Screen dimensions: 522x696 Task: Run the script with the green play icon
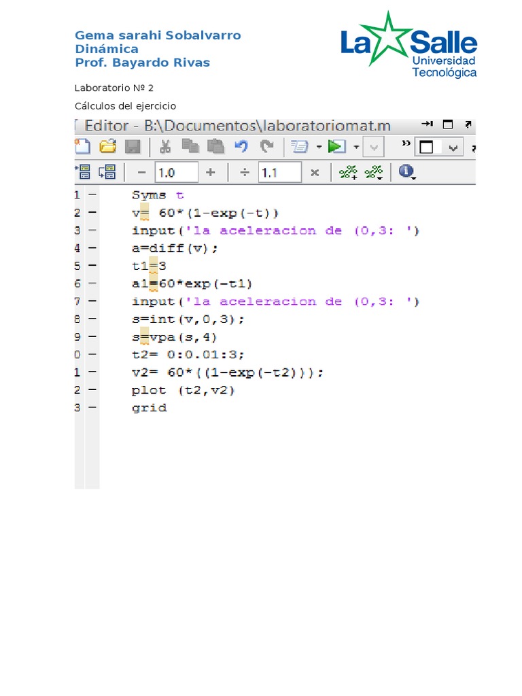[337, 147]
